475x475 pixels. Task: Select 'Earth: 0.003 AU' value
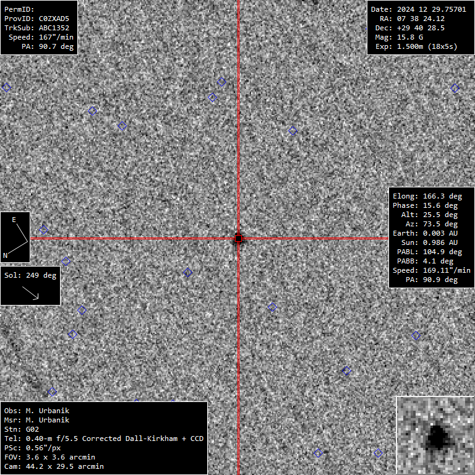pyautogui.click(x=425, y=233)
